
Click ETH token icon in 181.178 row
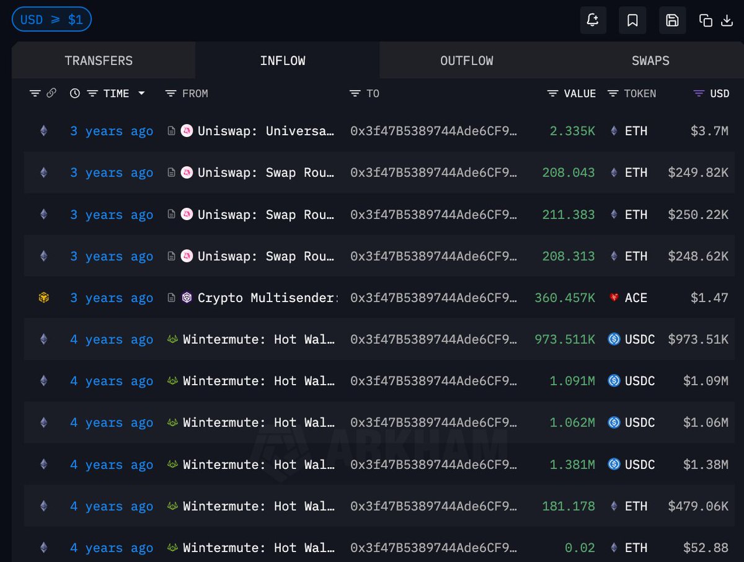click(614, 506)
